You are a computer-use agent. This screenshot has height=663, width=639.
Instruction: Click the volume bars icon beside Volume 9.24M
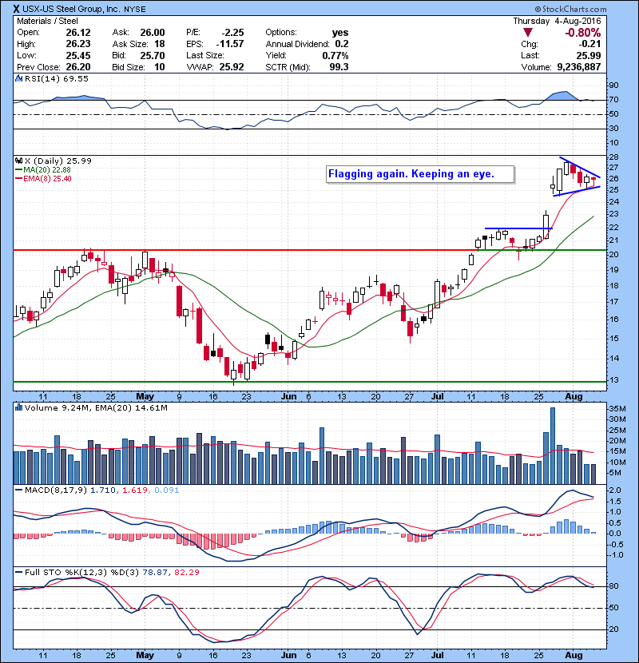(x=18, y=407)
